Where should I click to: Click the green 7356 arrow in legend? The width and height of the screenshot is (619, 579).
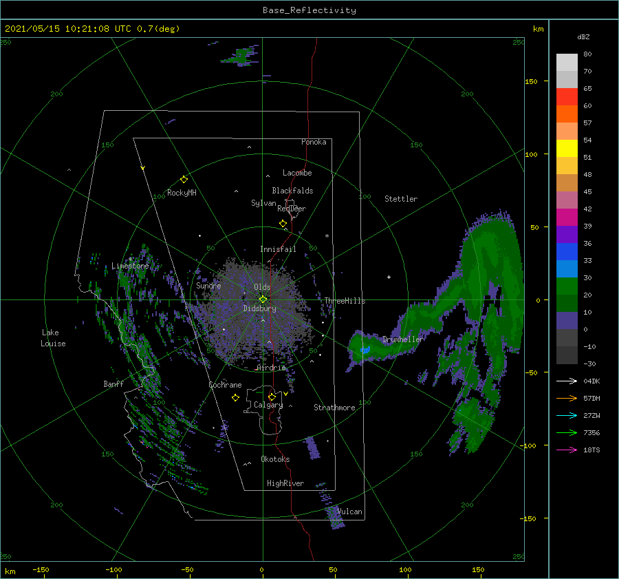click(567, 433)
